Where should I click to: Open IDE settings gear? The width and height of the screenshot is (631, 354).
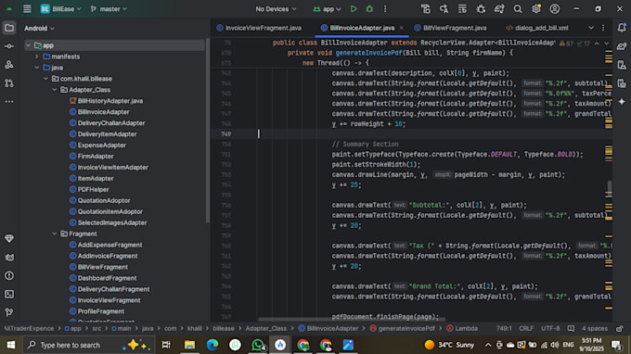(x=536, y=9)
